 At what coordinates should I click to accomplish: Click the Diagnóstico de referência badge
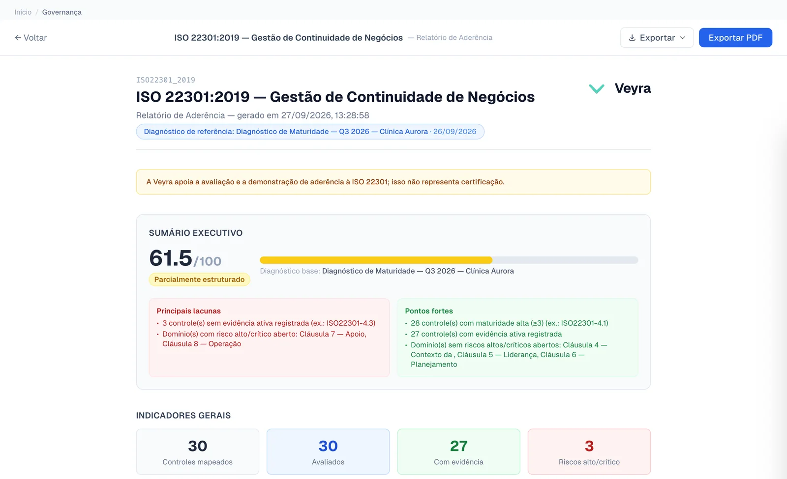[x=310, y=132]
